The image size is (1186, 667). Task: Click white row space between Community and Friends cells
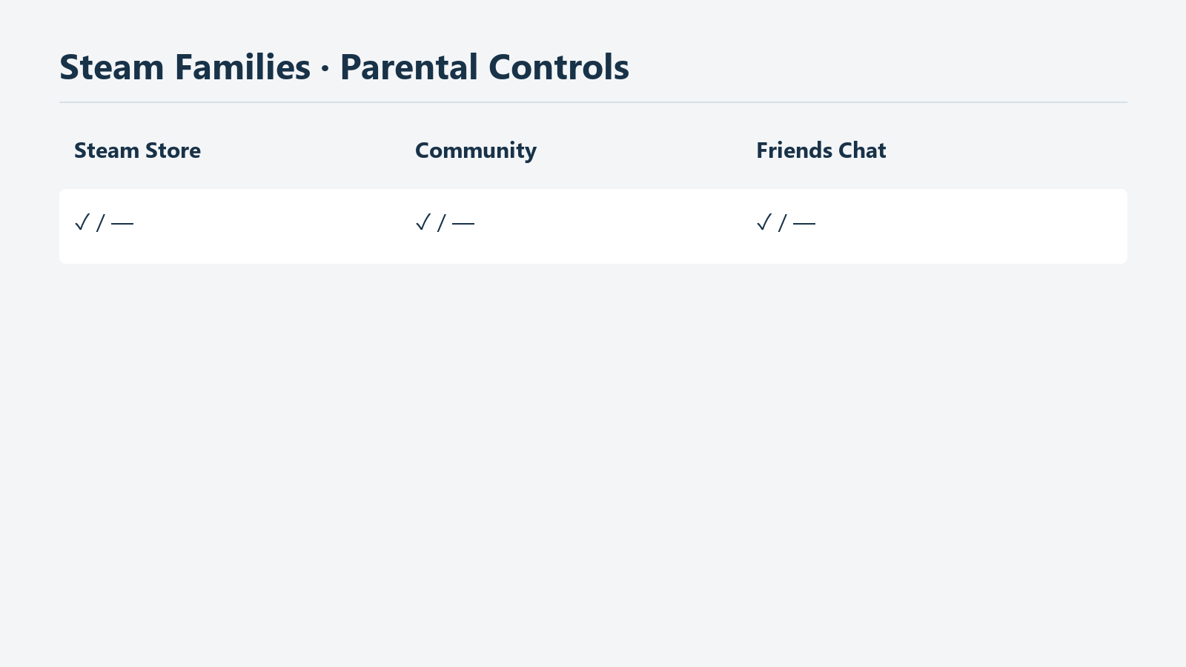click(x=615, y=226)
